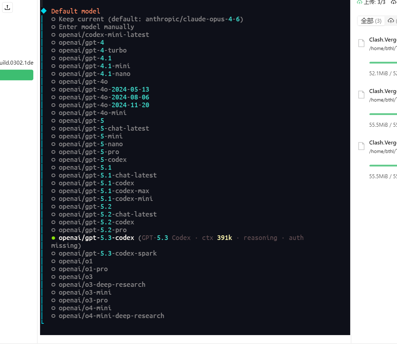Choose openai/gpt-5.1-codex-max model

tap(100, 191)
